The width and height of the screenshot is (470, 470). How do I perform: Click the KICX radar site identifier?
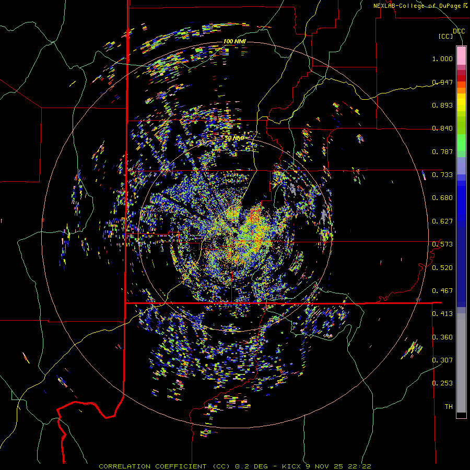click(291, 466)
